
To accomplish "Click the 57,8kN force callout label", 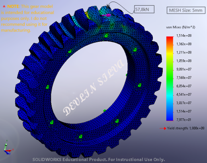I will [x=144, y=9].
